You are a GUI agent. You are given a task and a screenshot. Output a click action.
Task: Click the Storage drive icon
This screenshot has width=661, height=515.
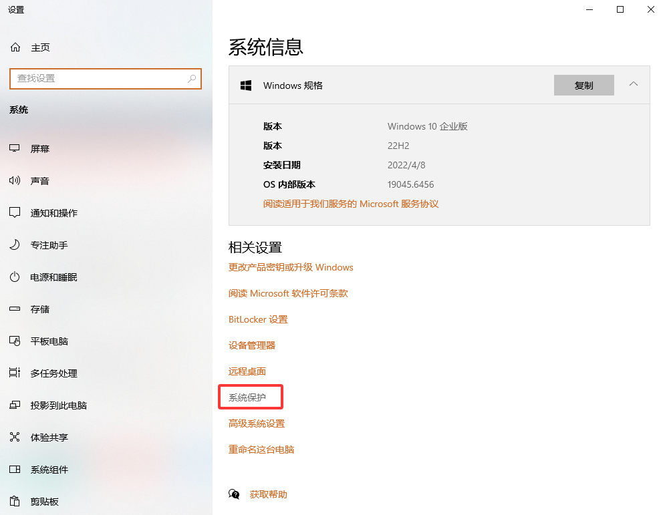pyautogui.click(x=15, y=309)
